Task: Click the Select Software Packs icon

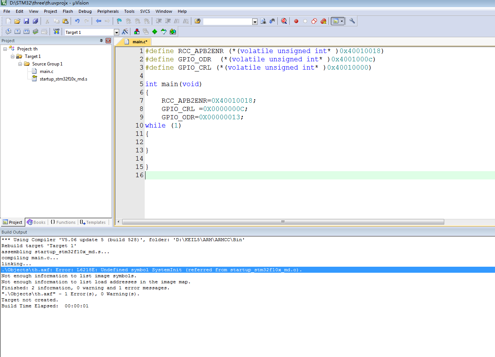Action: tap(164, 32)
